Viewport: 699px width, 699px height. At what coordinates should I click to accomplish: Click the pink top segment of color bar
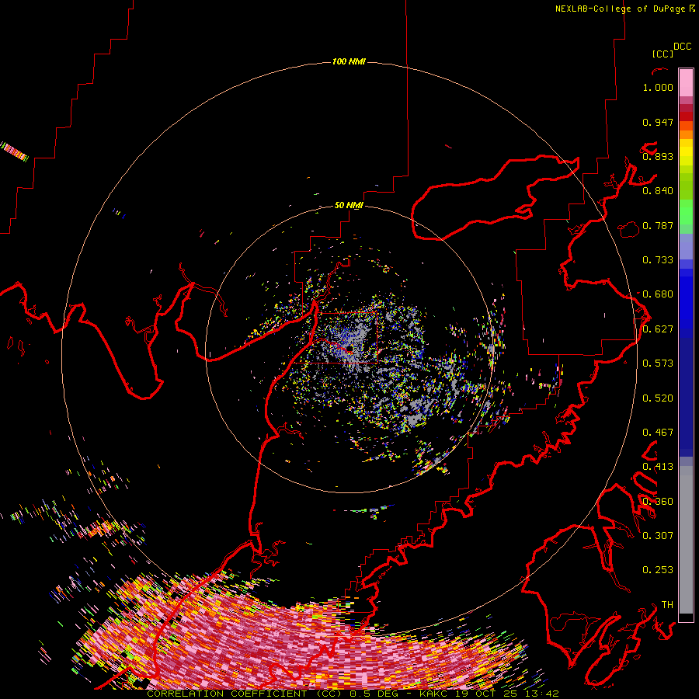tap(686, 82)
